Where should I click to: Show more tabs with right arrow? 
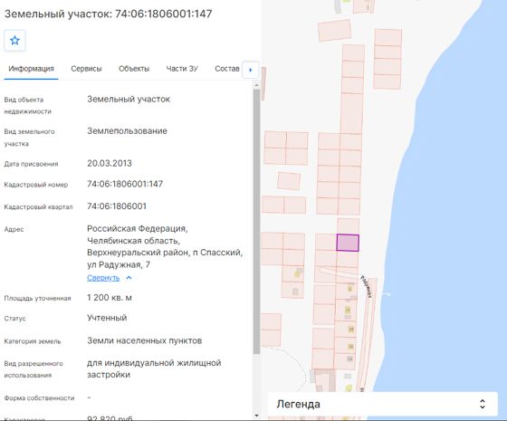point(250,70)
